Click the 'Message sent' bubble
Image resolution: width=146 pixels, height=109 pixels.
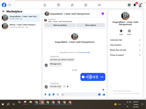(x=55, y=64)
